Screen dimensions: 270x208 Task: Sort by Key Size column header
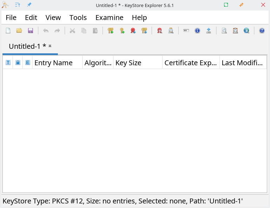pos(128,63)
